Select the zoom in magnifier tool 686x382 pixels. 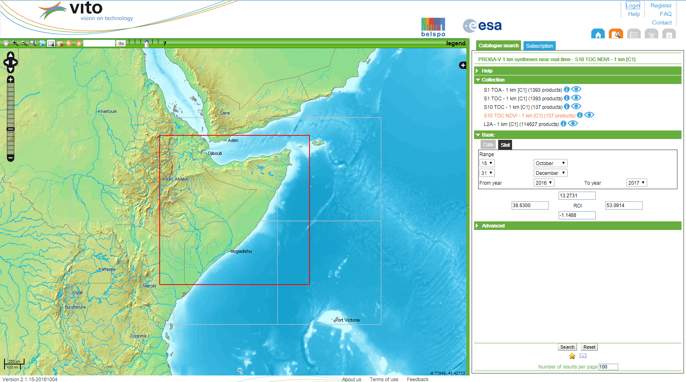pyautogui.click(x=15, y=43)
